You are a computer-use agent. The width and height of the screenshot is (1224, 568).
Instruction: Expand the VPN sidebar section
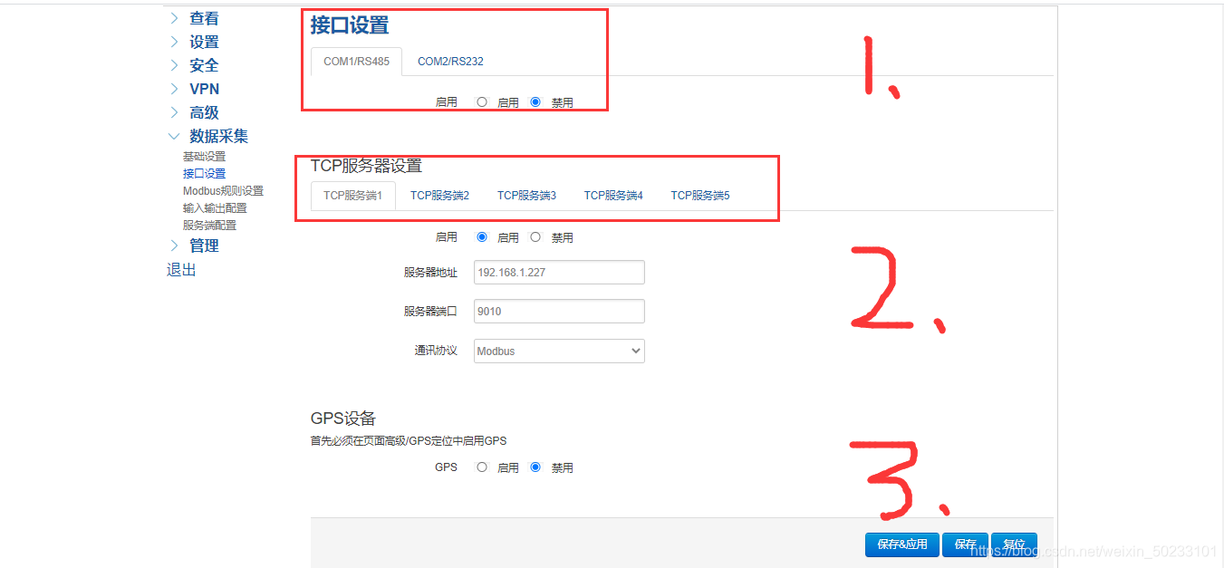tap(203, 88)
